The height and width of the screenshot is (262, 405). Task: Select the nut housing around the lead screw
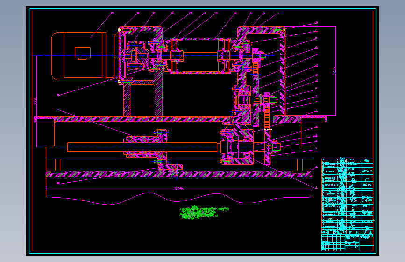pyautogui.click(x=145, y=147)
